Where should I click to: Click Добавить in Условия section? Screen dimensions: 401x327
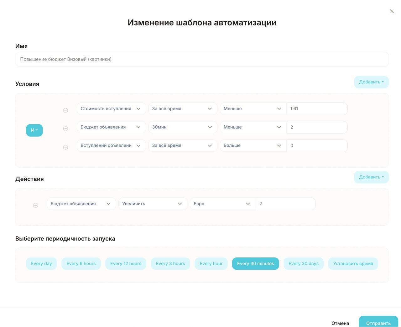tap(371, 82)
